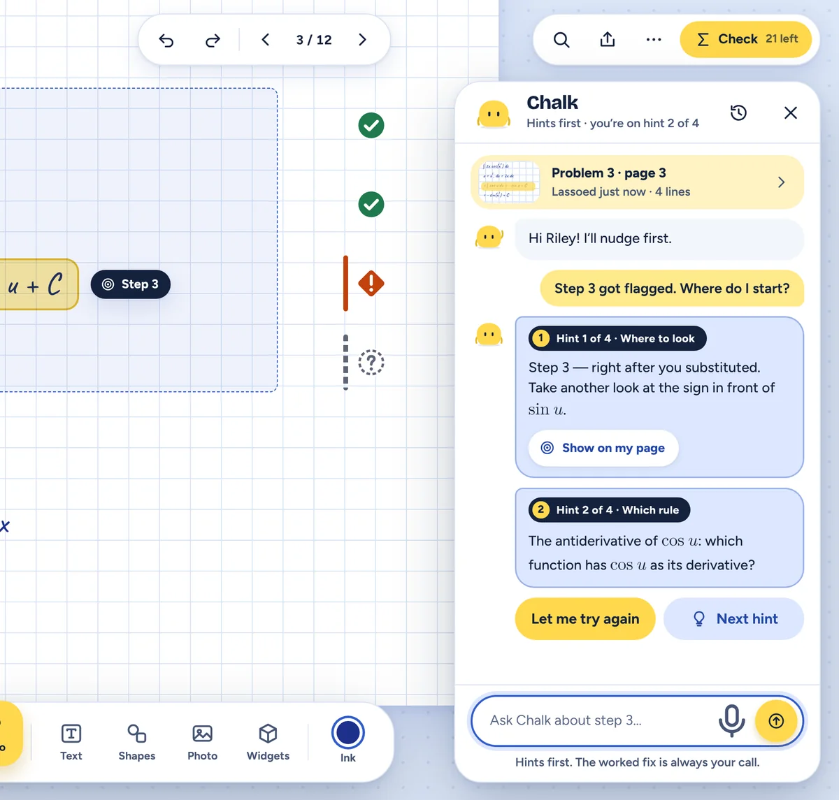Open Chalk hint history
Image resolution: width=839 pixels, height=800 pixels.
[x=738, y=112]
